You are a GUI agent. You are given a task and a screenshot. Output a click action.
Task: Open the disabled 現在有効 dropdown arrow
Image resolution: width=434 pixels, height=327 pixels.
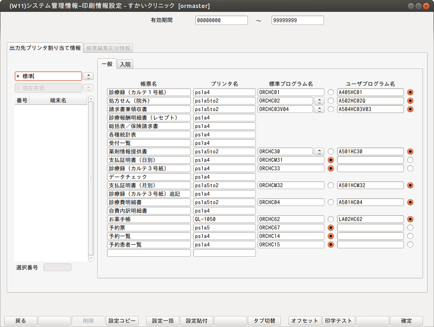click(x=88, y=88)
